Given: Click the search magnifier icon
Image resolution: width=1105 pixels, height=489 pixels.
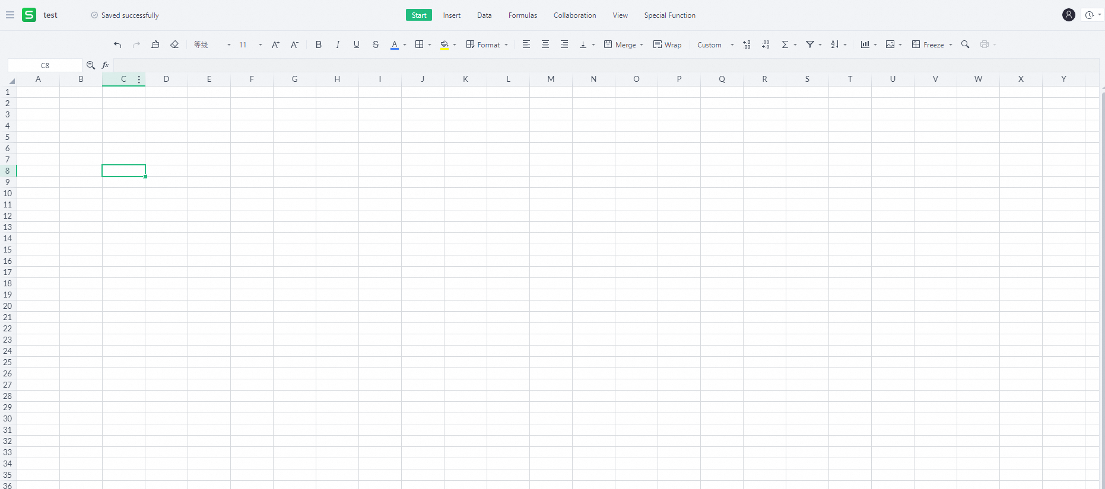Looking at the screenshot, I should pos(966,44).
